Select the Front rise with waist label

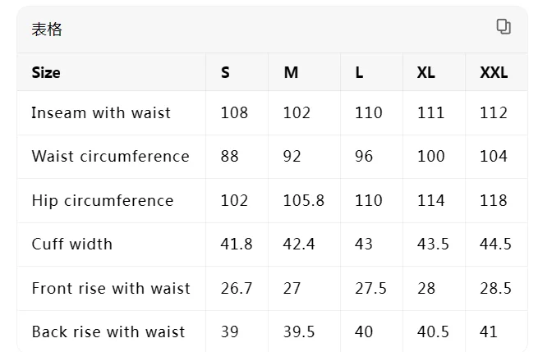point(111,288)
